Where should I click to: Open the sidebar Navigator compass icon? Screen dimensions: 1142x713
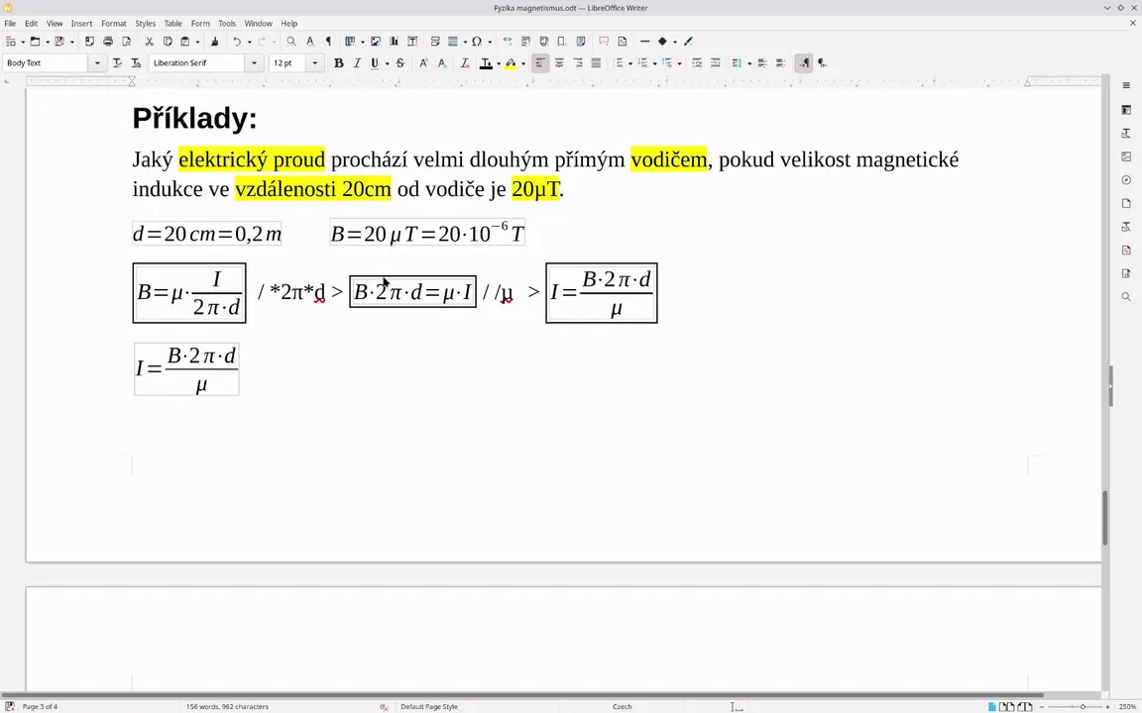[x=1126, y=179]
